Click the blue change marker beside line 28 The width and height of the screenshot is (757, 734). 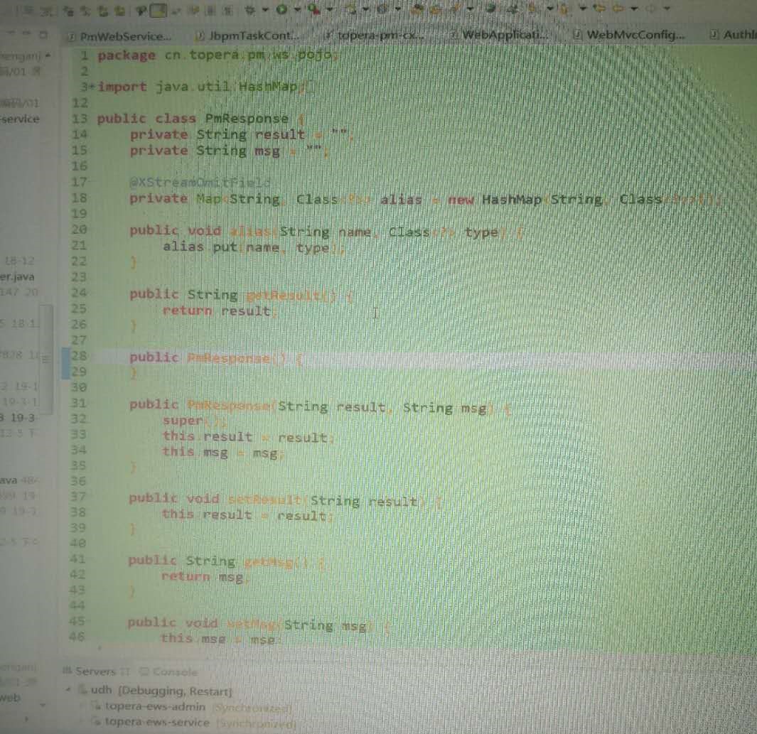[x=65, y=363]
